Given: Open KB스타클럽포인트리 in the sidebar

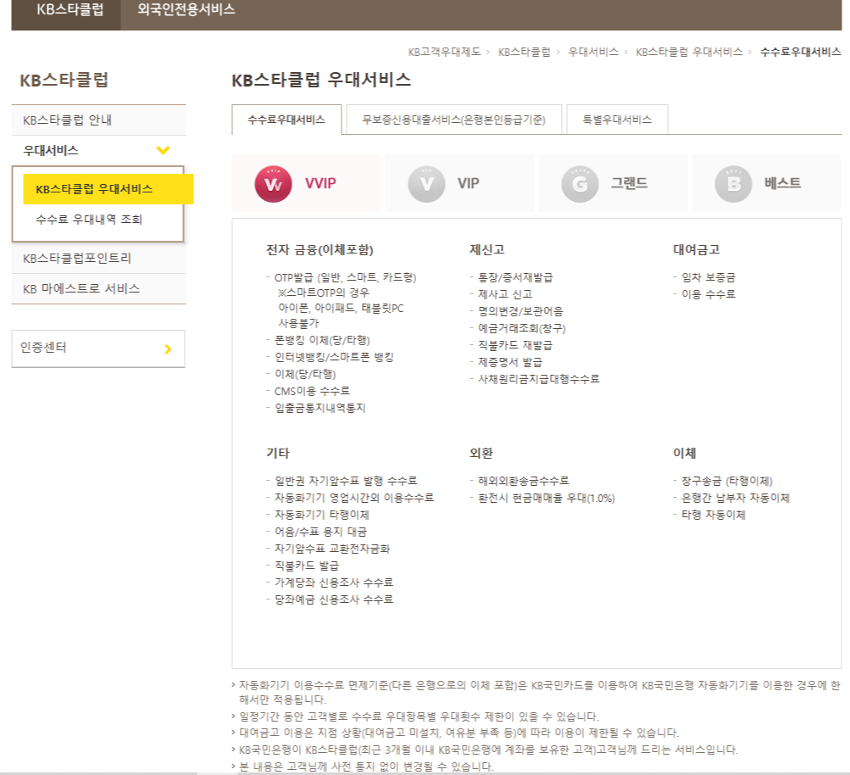Looking at the screenshot, I should click(98, 259).
